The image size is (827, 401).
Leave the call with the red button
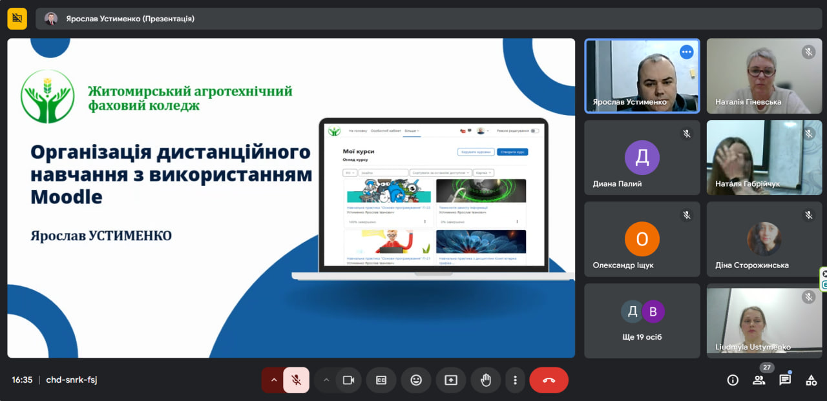click(x=549, y=380)
